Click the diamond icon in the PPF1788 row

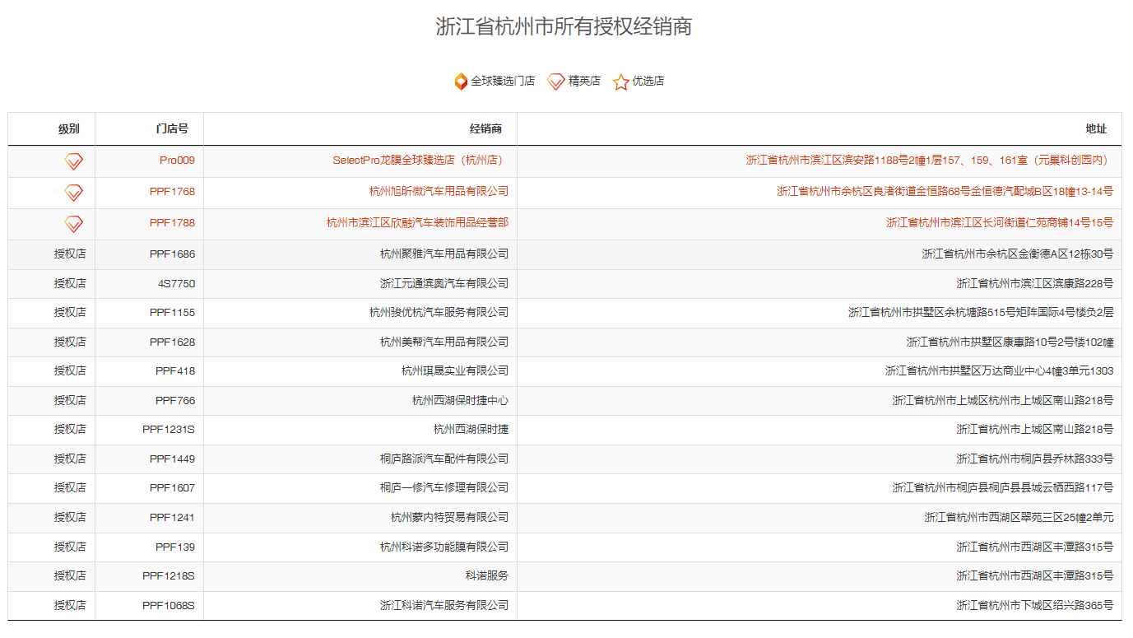(x=74, y=223)
